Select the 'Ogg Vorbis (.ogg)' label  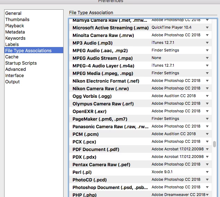92,96
